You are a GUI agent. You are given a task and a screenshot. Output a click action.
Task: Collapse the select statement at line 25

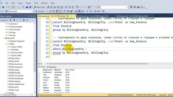point(52,41)
